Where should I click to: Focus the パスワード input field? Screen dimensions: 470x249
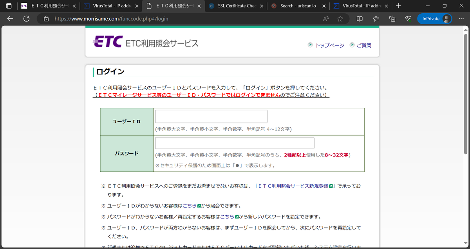point(235,143)
